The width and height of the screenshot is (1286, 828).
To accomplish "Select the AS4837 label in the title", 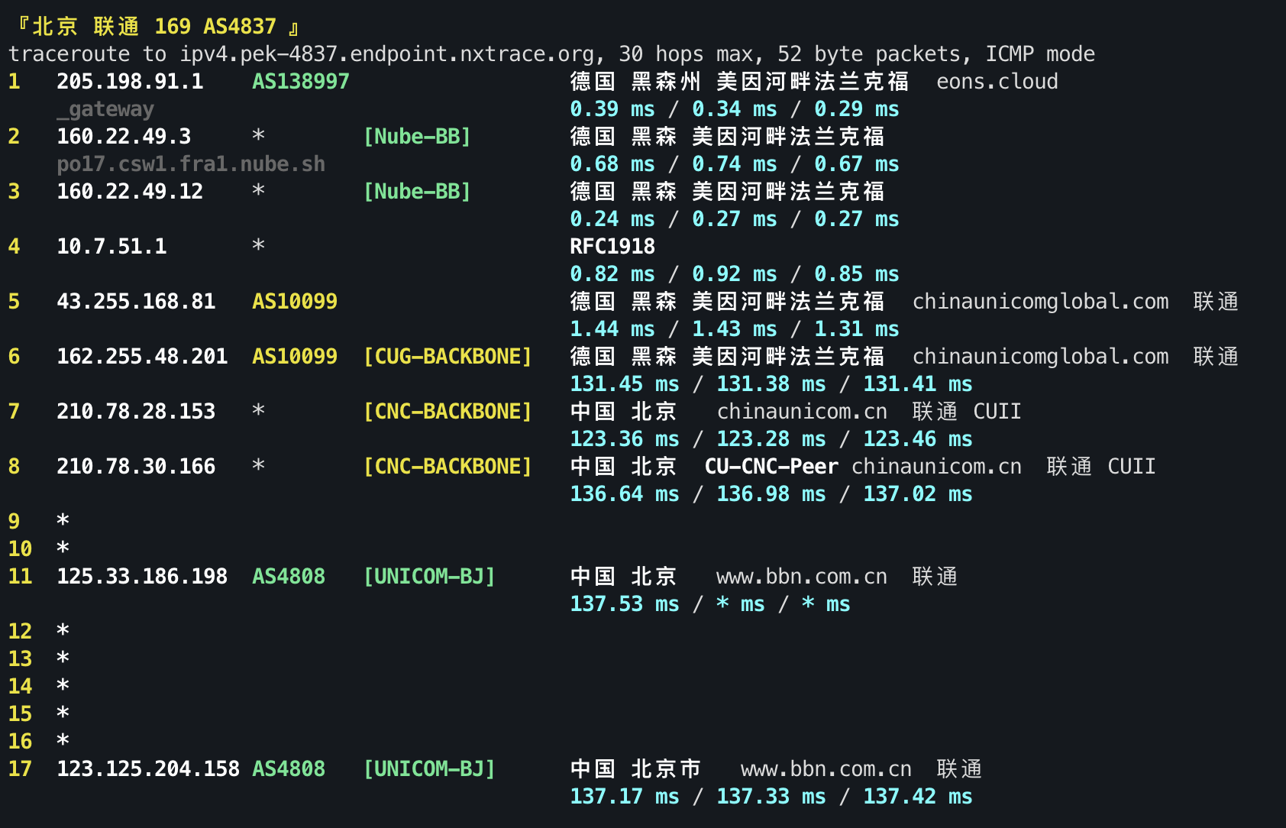I will [240, 25].
